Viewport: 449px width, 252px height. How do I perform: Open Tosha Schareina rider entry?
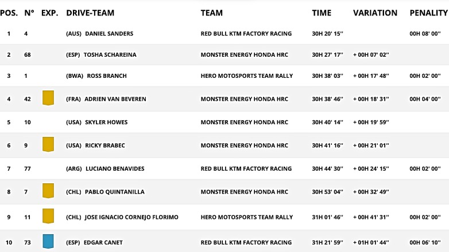(109, 55)
